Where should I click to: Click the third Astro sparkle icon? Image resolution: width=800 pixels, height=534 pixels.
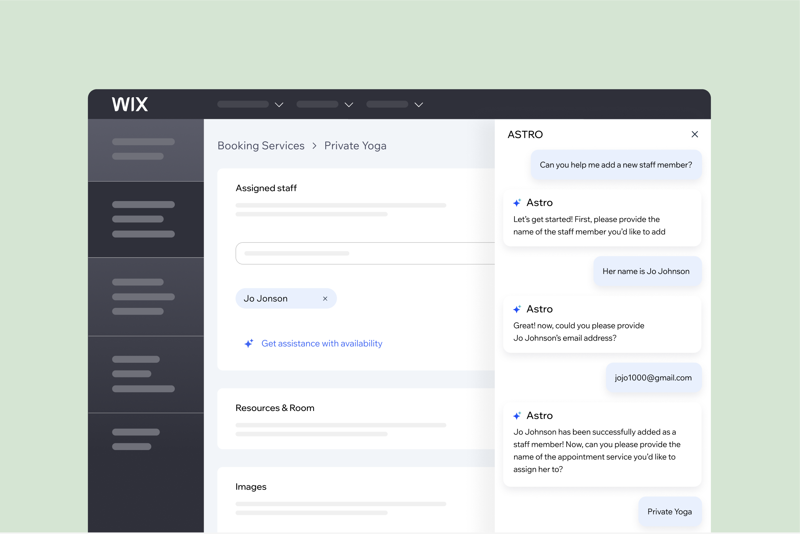pyautogui.click(x=517, y=415)
